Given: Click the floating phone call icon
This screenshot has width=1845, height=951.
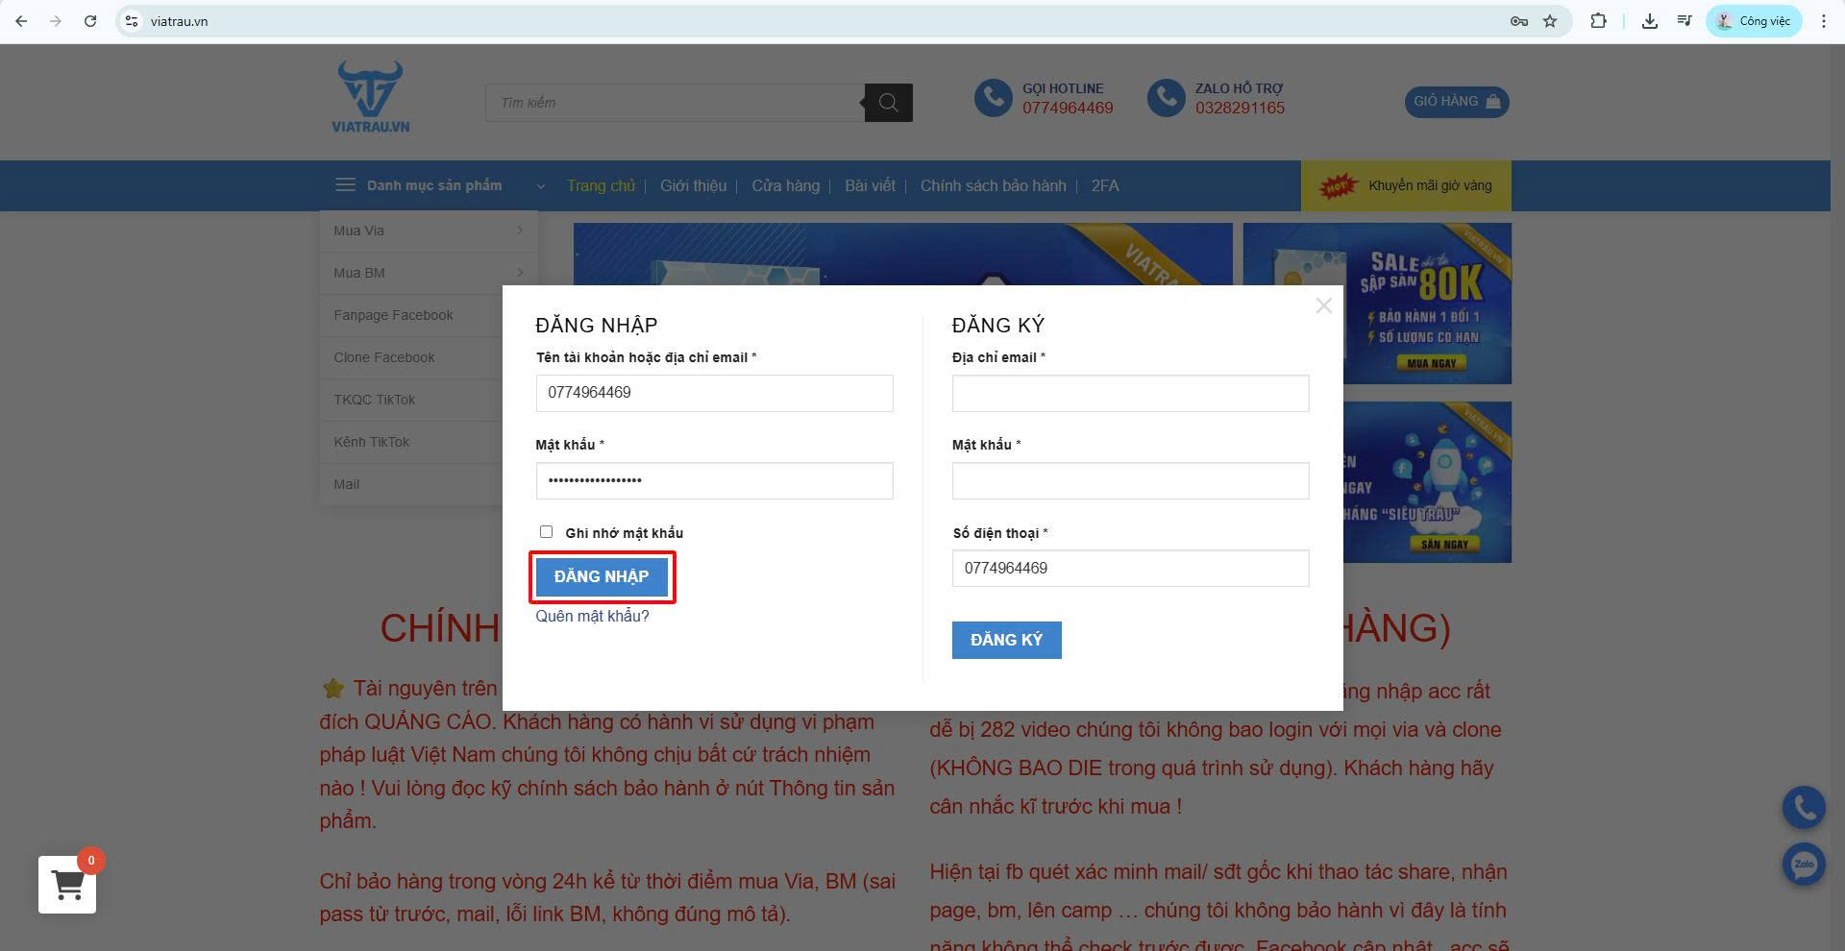Looking at the screenshot, I should 1804,809.
